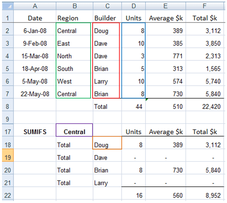Select column F header

point(205,6)
